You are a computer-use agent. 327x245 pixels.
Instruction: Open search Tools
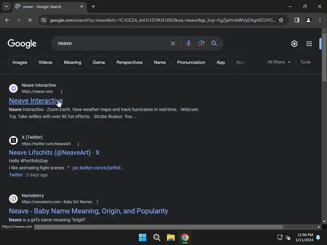point(305,62)
